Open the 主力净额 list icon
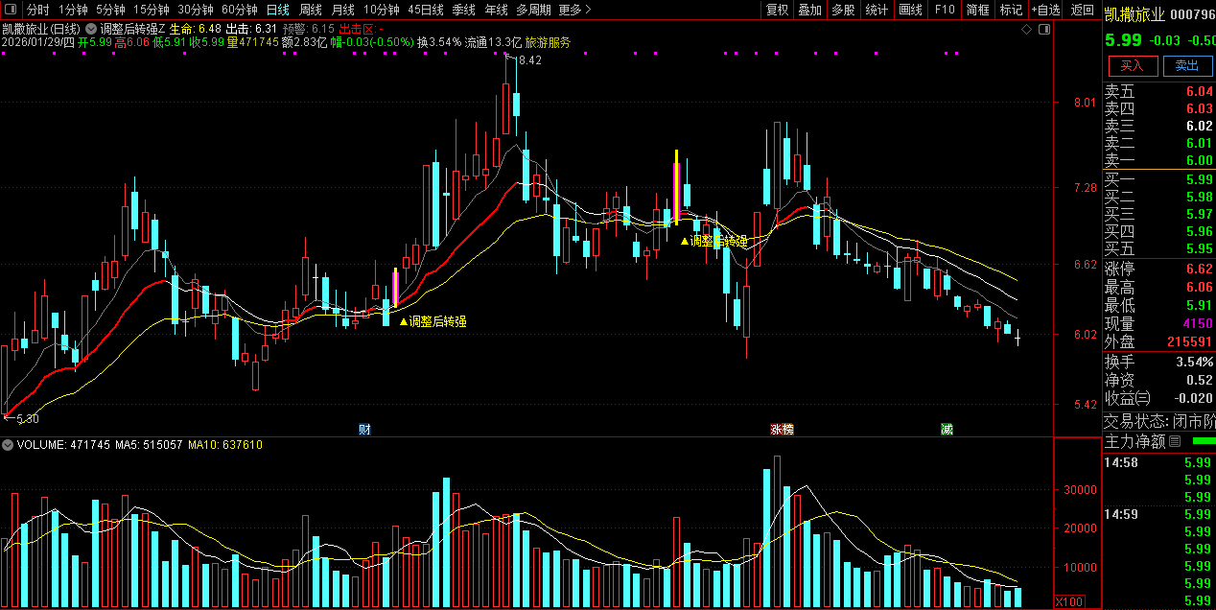Image resolution: width=1216 pixels, height=610 pixels. [1174, 441]
